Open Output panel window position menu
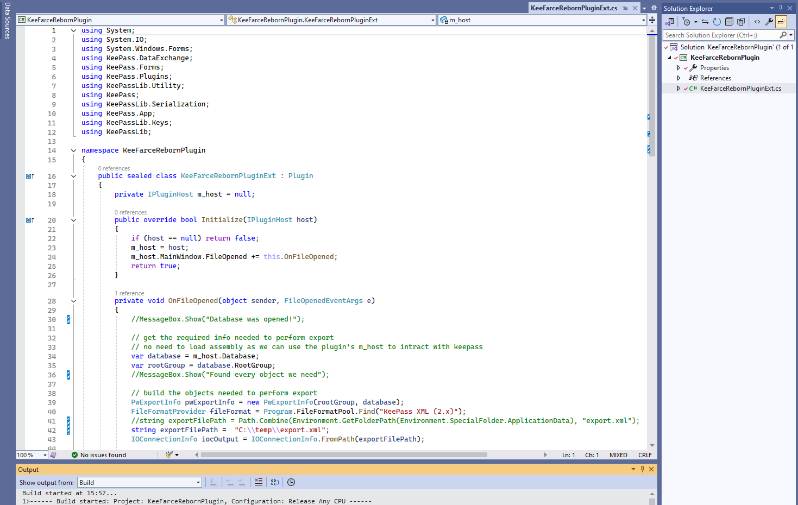798x505 pixels. click(633, 469)
